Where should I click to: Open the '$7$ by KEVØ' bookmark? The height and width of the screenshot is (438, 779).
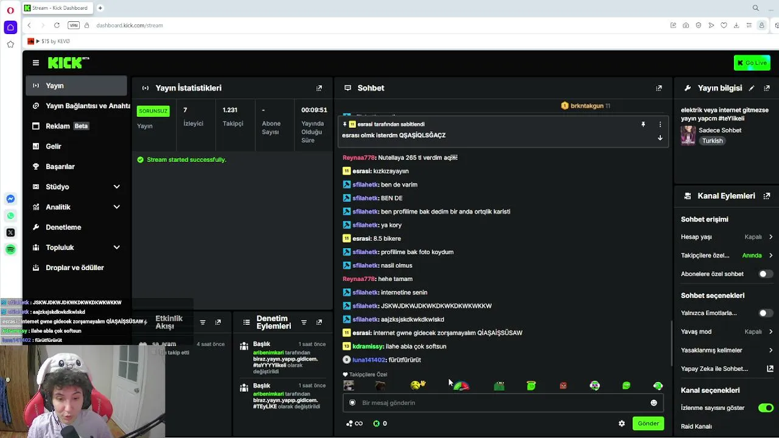pos(49,41)
